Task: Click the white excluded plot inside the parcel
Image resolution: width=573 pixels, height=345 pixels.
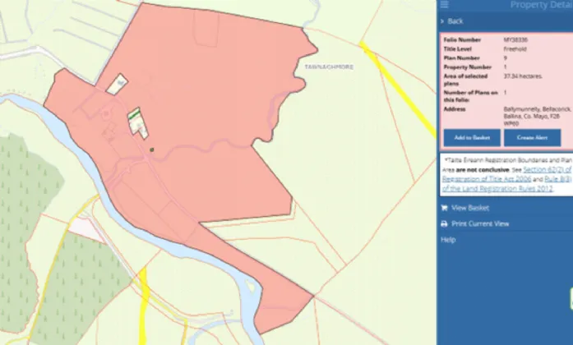Action: 118,84
